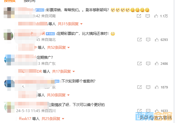Viewport: 175px width, 123px height.
Task: Expand 共52条回复 replies
Action: tap(58, 48)
